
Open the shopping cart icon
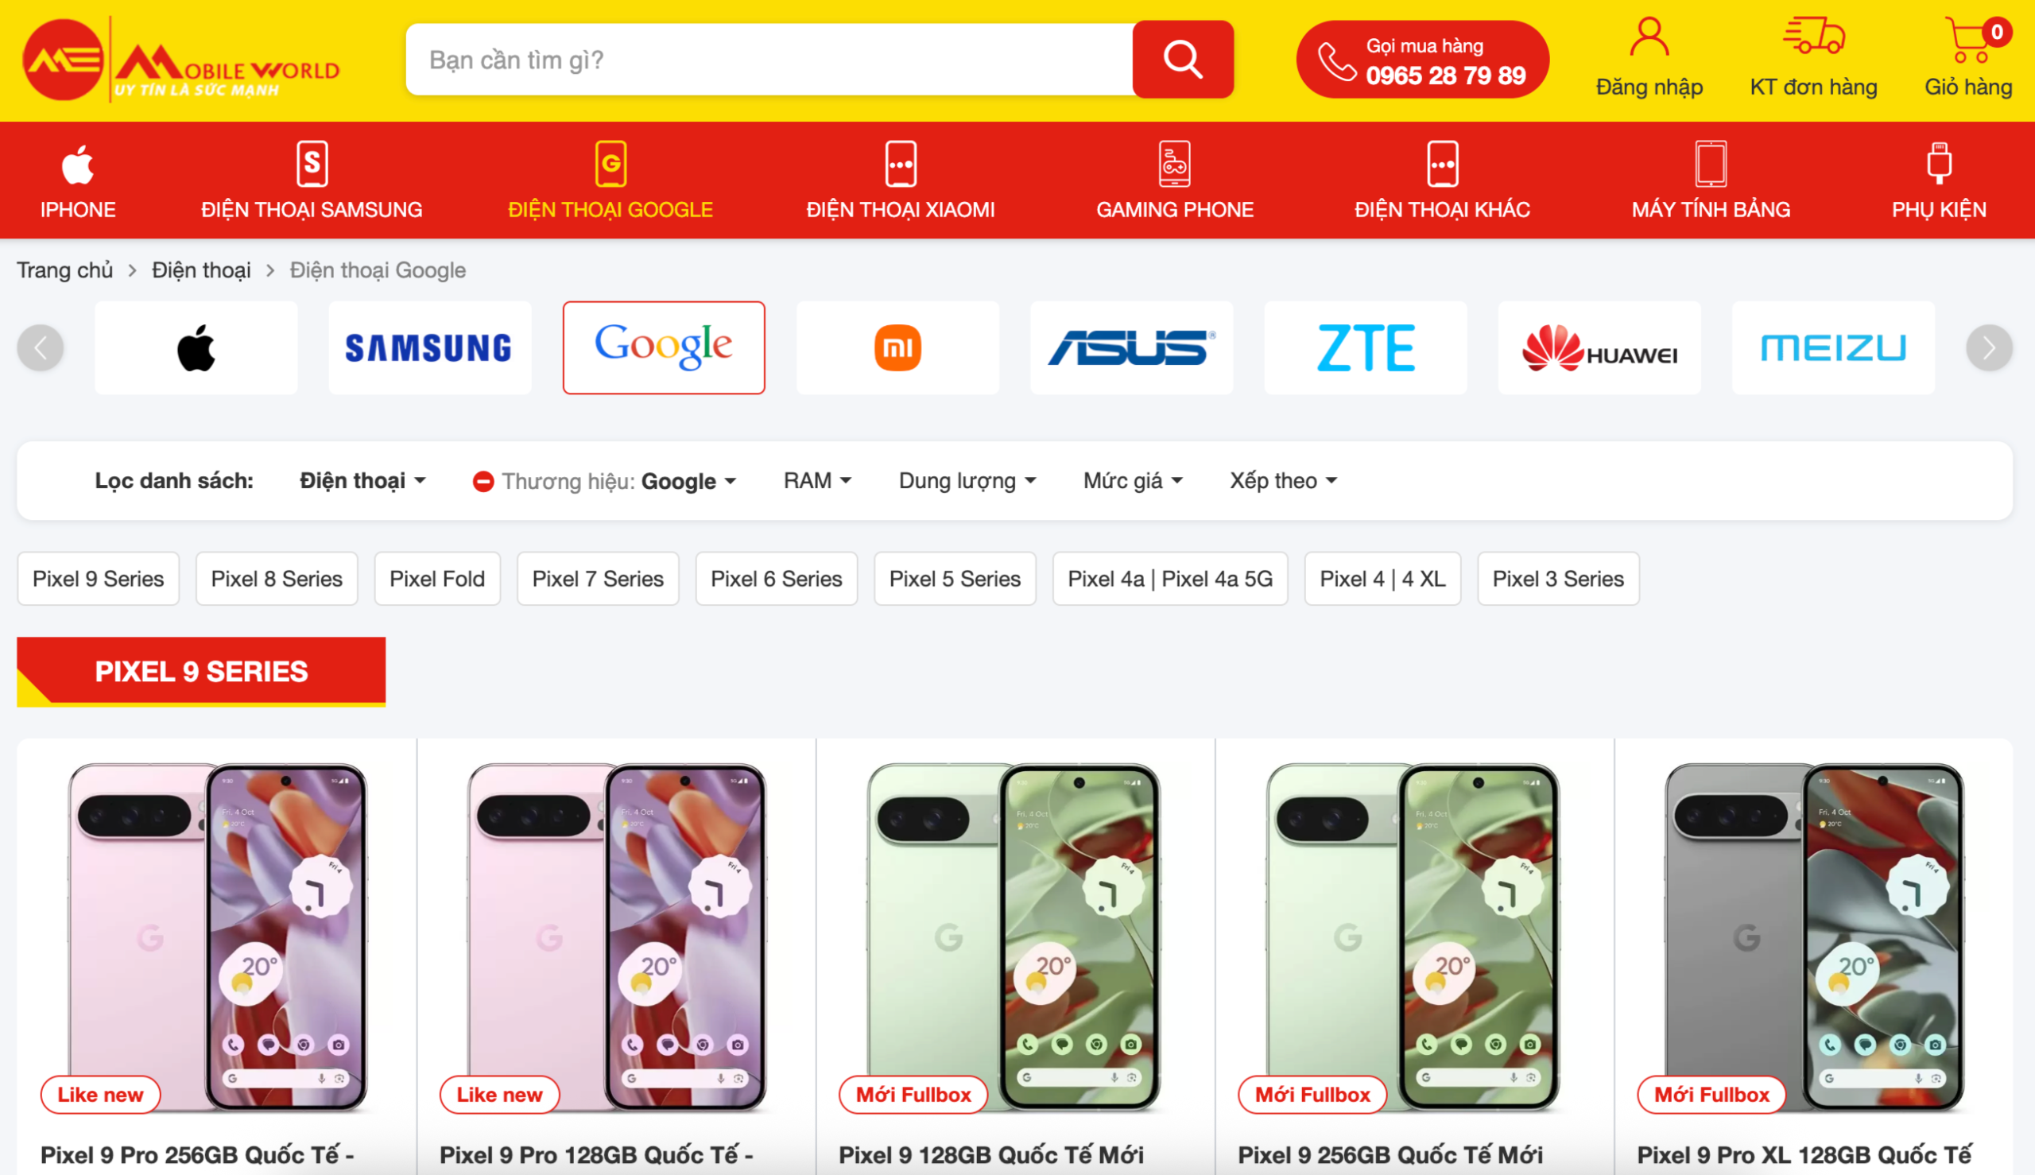[x=1969, y=39]
